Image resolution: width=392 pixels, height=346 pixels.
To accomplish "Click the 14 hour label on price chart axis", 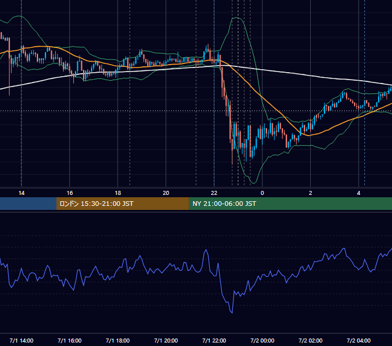I will pyautogui.click(x=21, y=193).
